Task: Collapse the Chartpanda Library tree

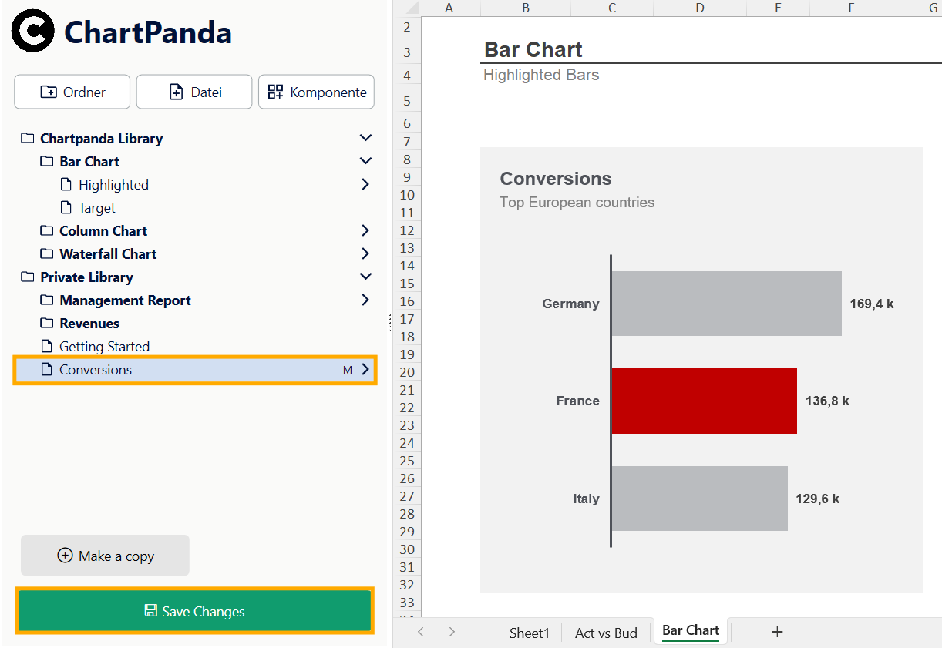Action: [365, 137]
